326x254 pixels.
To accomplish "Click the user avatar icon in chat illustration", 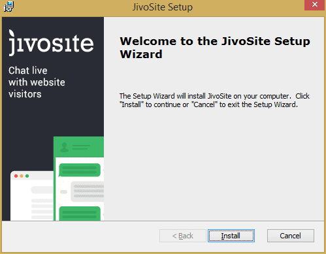I will coord(64,147).
